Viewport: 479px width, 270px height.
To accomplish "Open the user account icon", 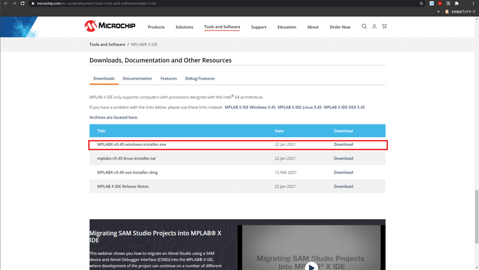I will point(374,26).
